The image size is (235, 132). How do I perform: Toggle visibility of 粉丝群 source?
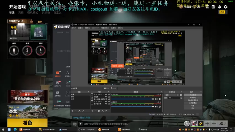[x=106, y=97]
